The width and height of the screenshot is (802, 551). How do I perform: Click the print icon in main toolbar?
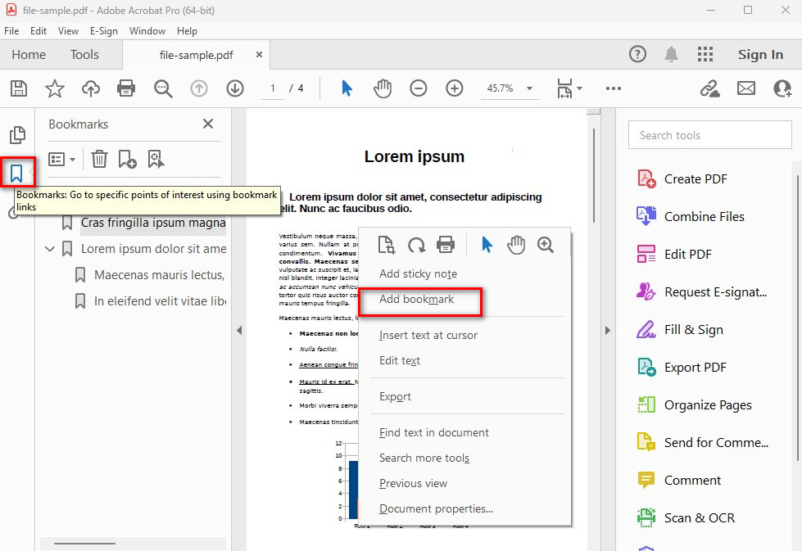point(125,88)
